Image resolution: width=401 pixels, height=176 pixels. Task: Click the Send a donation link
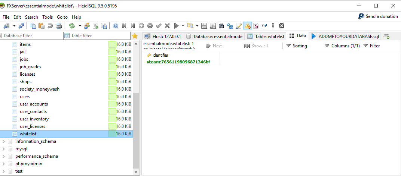click(x=378, y=16)
